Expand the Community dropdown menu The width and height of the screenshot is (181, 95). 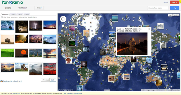pos(23,8)
